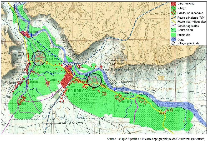Image resolution: width=207 pixels, height=141 pixels.
Task: Click the Habitat périphérique legend symbol
Action: pyautogui.click(x=173, y=13)
